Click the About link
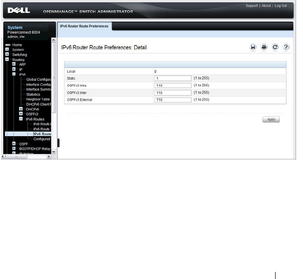This screenshot has width=303, height=279. coord(266,6)
